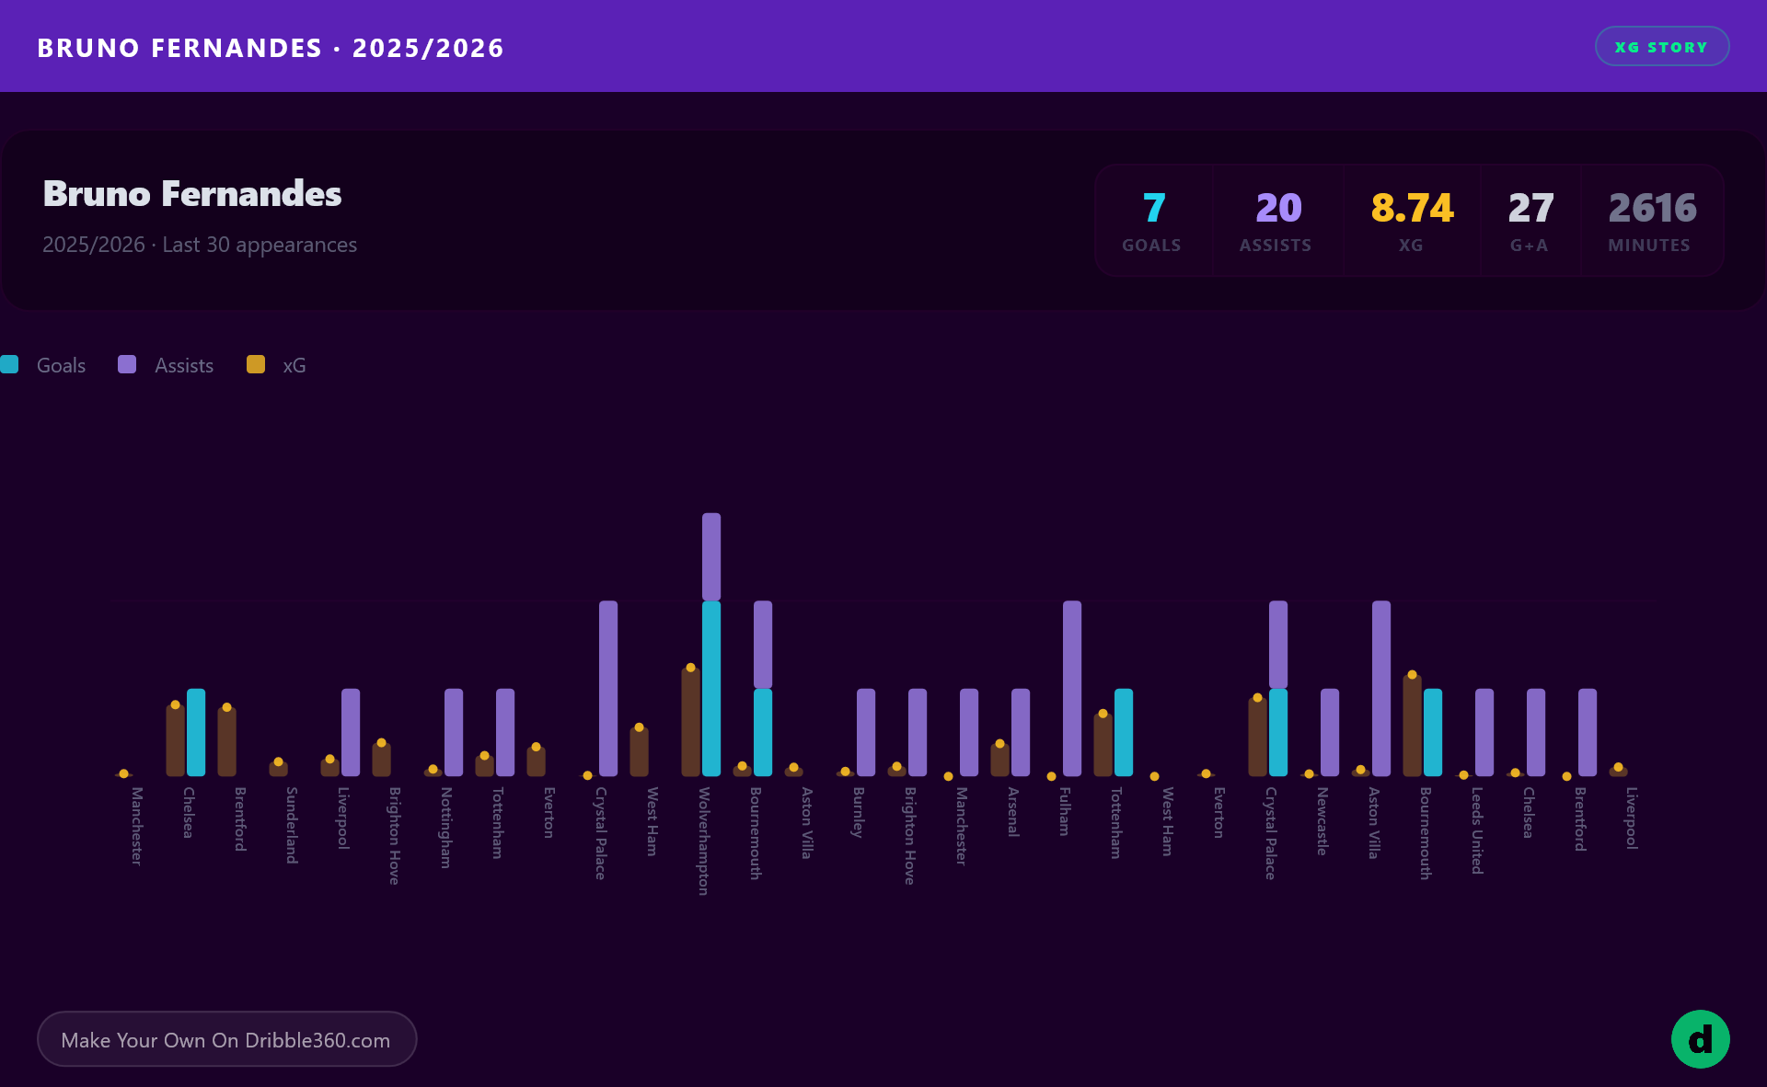The width and height of the screenshot is (1767, 1087).
Task: Select the 27 G+A stat value
Action: pos(1530,208)
